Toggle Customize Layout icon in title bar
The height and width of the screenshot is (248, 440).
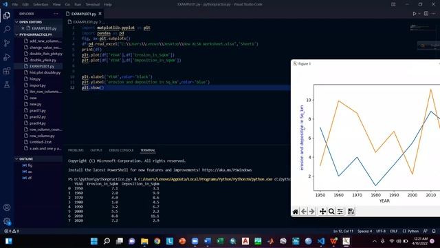(393, 4)
